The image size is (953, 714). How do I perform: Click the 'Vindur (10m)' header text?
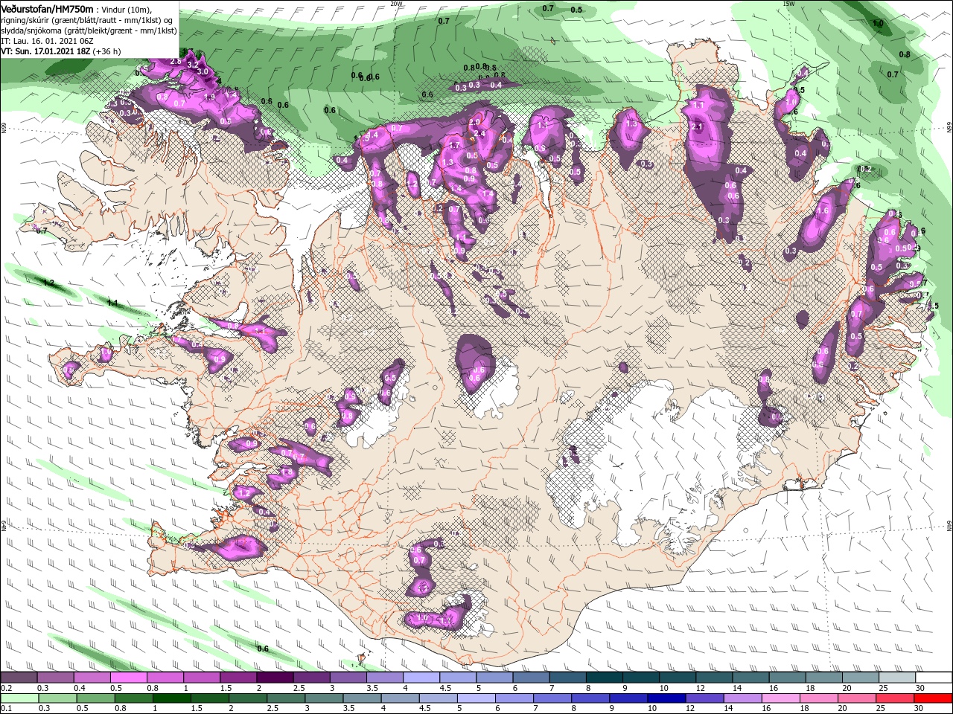[x=127, y=9]
